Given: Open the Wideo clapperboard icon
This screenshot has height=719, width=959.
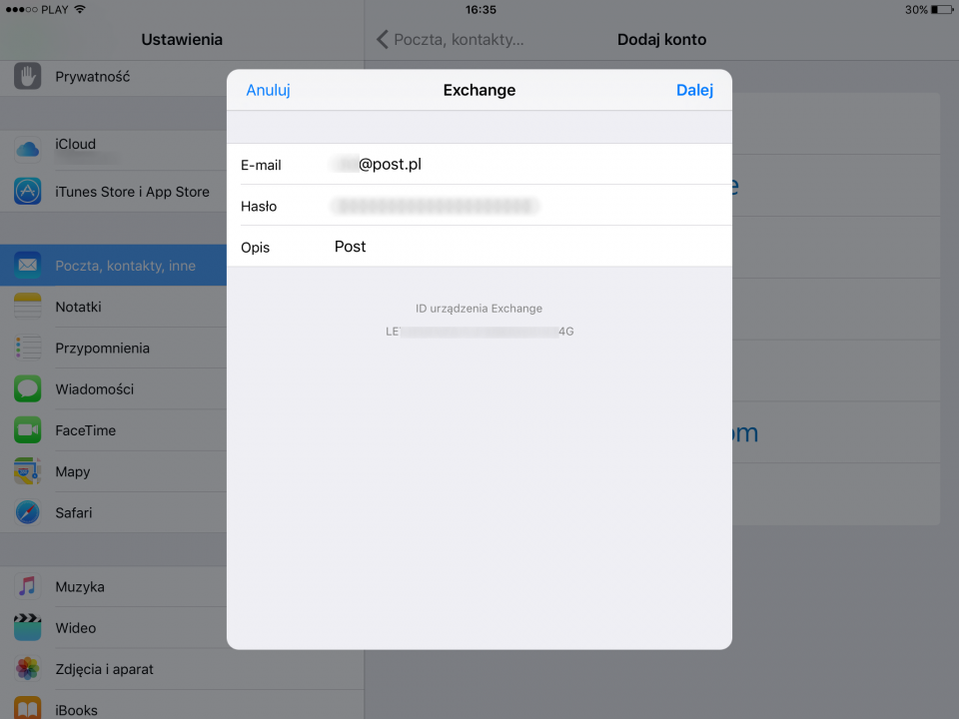Looking at the screenshot, I should click(28, 627).
